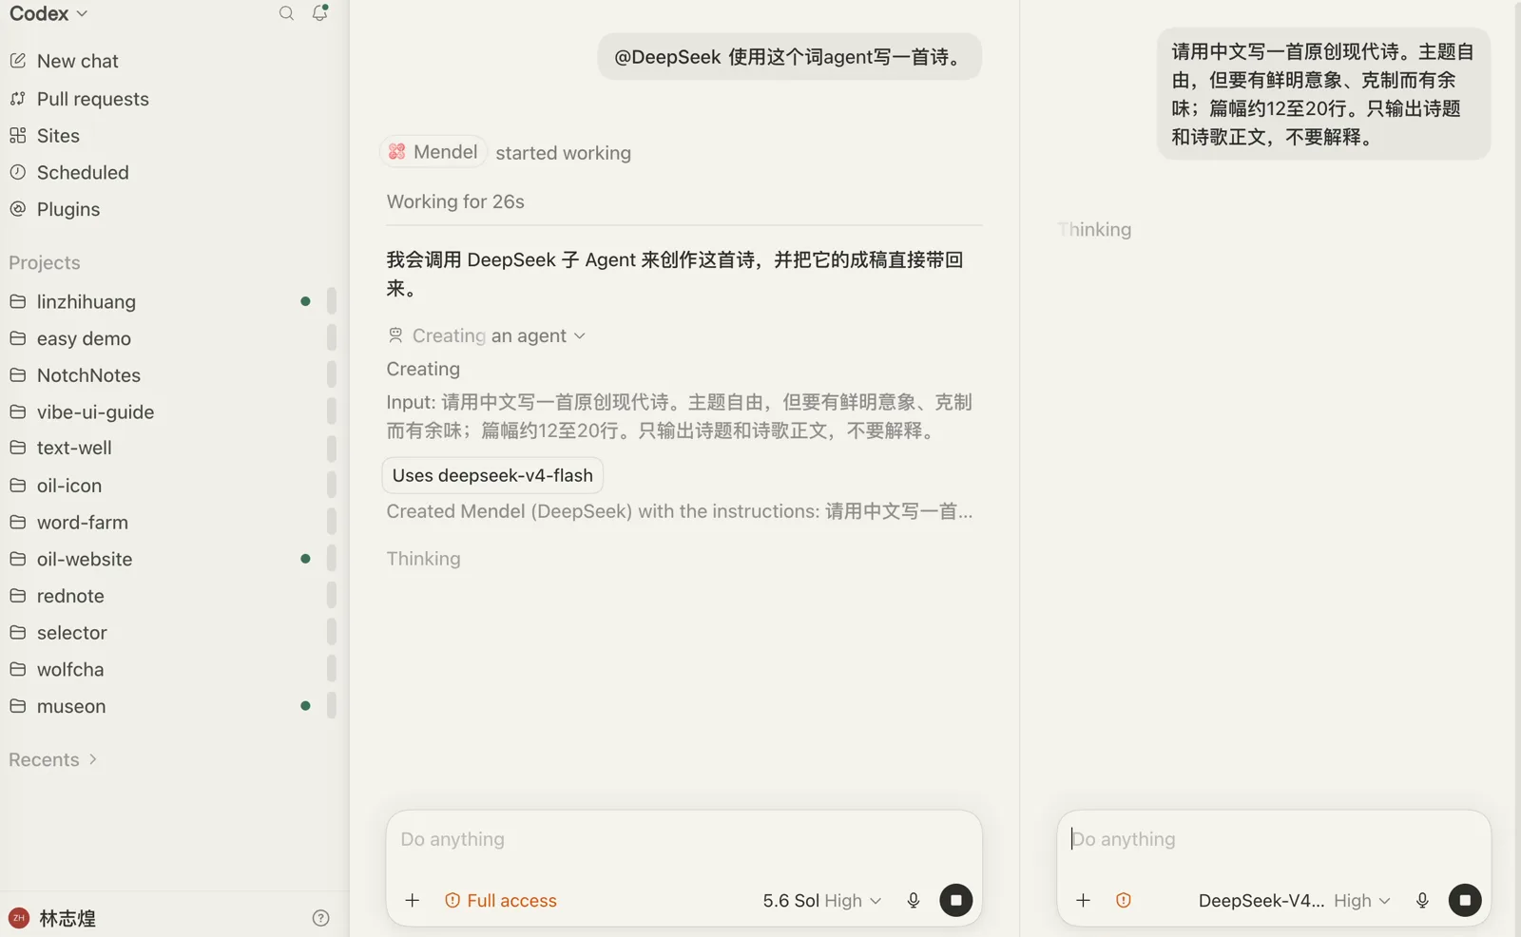Start a New chat

pos(77,61)
